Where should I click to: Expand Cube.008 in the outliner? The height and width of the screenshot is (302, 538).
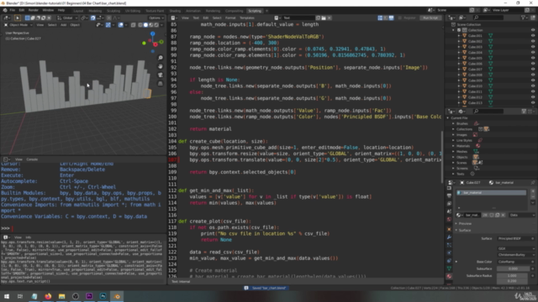[459, 75]
